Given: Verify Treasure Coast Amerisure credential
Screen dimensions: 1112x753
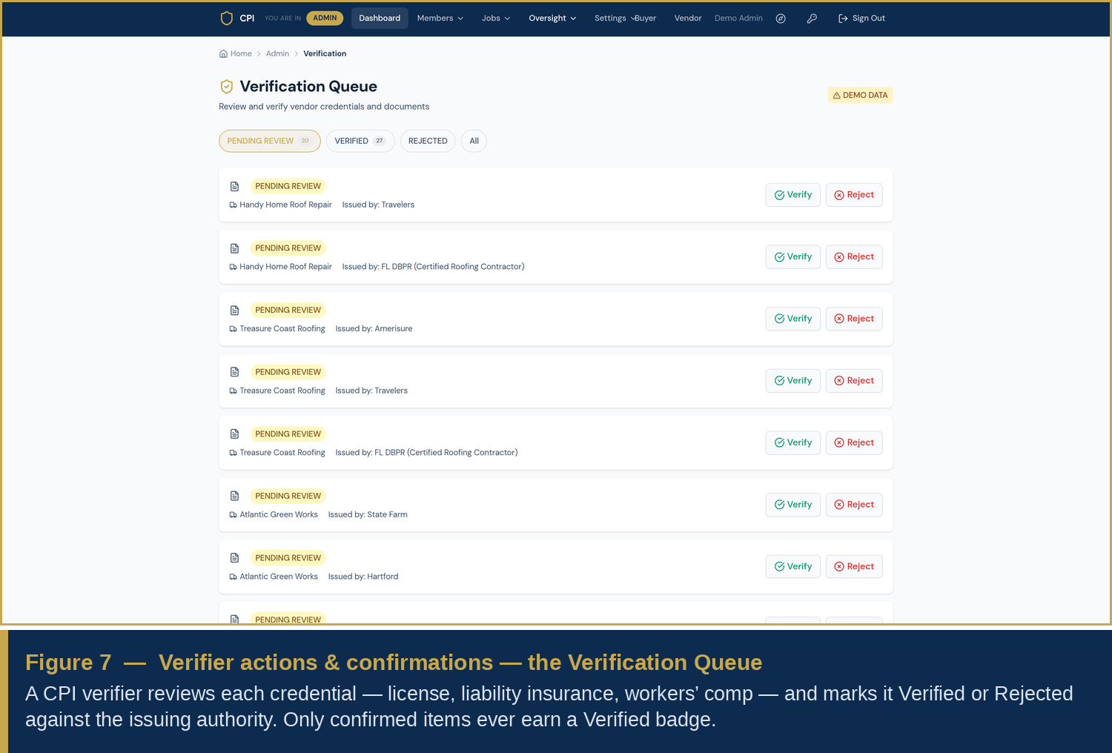Looking at the screenshot, I should click(x=793, y=319).
